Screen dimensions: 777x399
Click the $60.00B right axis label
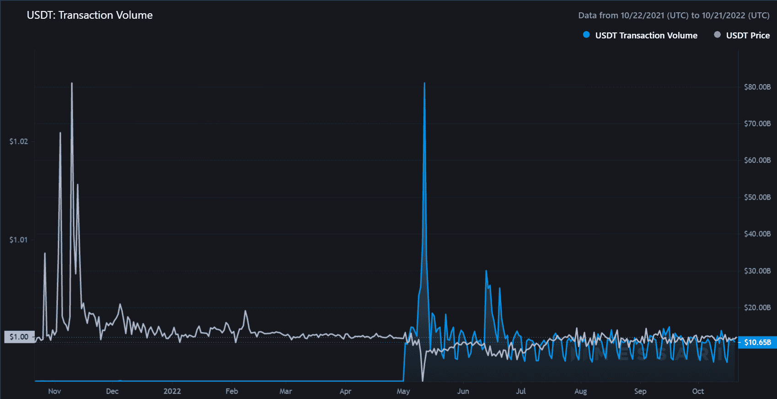pyautogui.click(x=757, y=160)
